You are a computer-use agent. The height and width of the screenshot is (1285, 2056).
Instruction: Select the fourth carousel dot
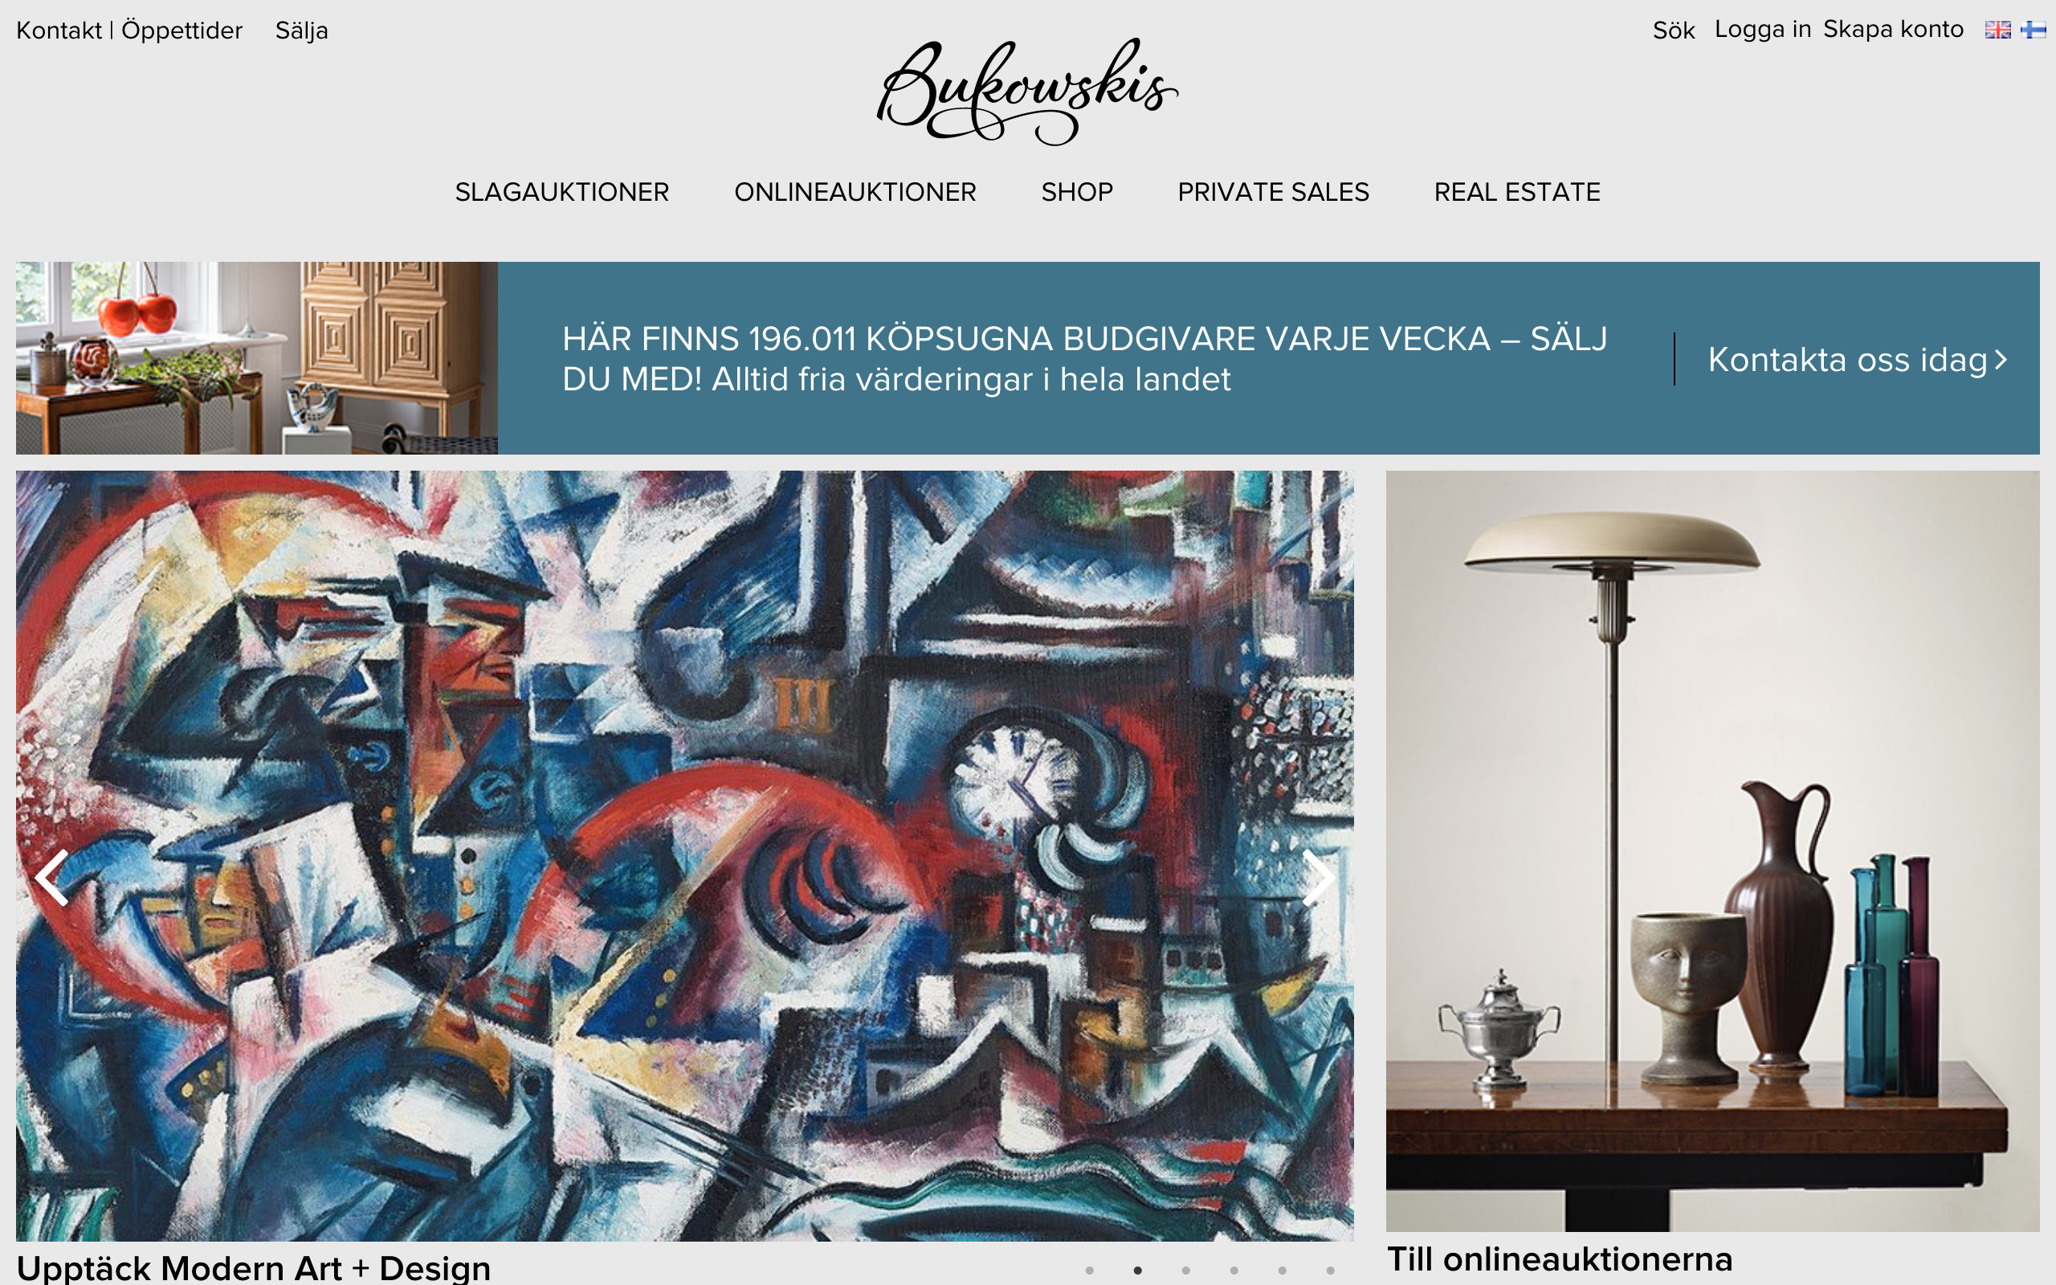[x=1234, y=1271]
